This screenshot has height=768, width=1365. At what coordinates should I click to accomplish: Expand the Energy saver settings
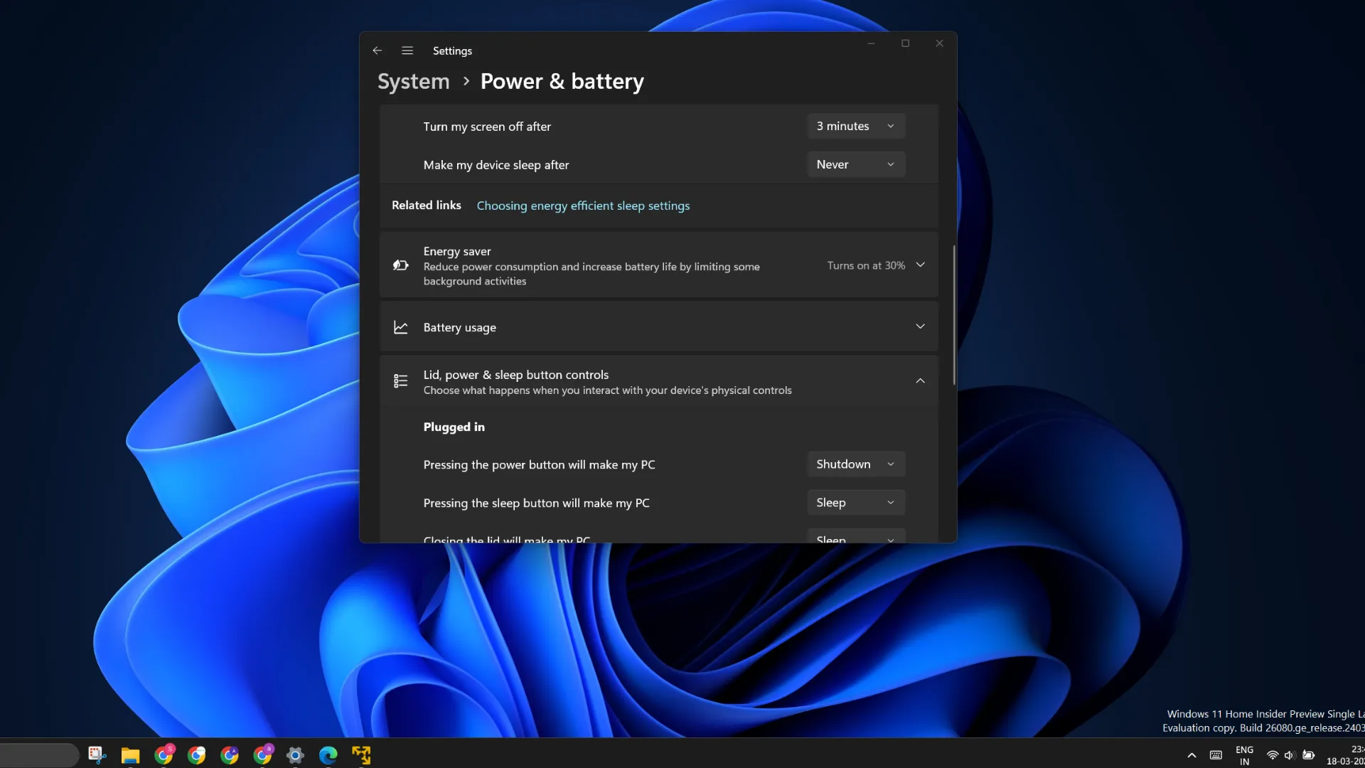919,265
